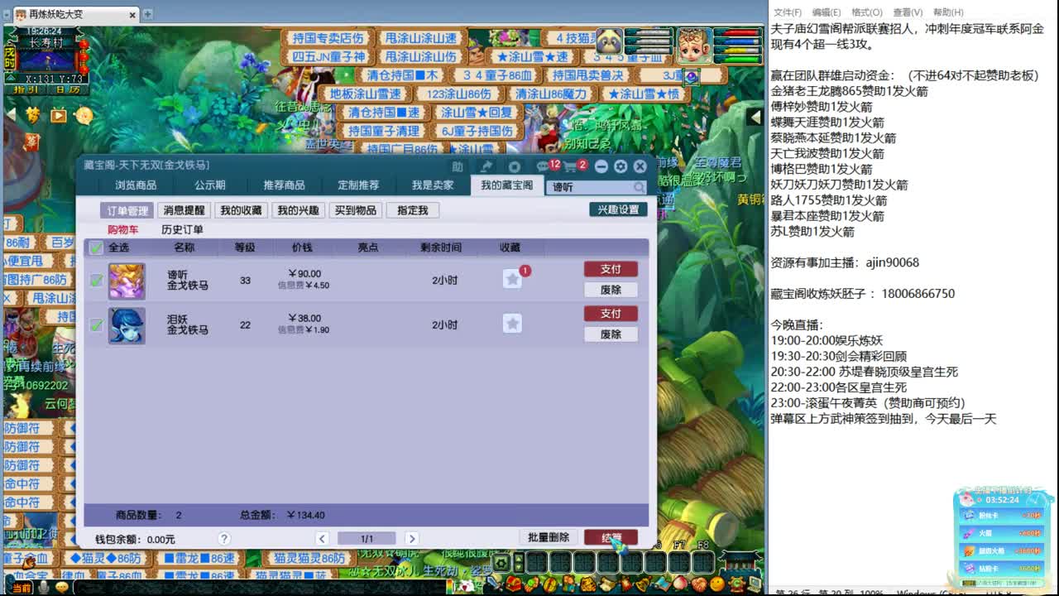Select 历史订单 view

(x=182, y=230)
